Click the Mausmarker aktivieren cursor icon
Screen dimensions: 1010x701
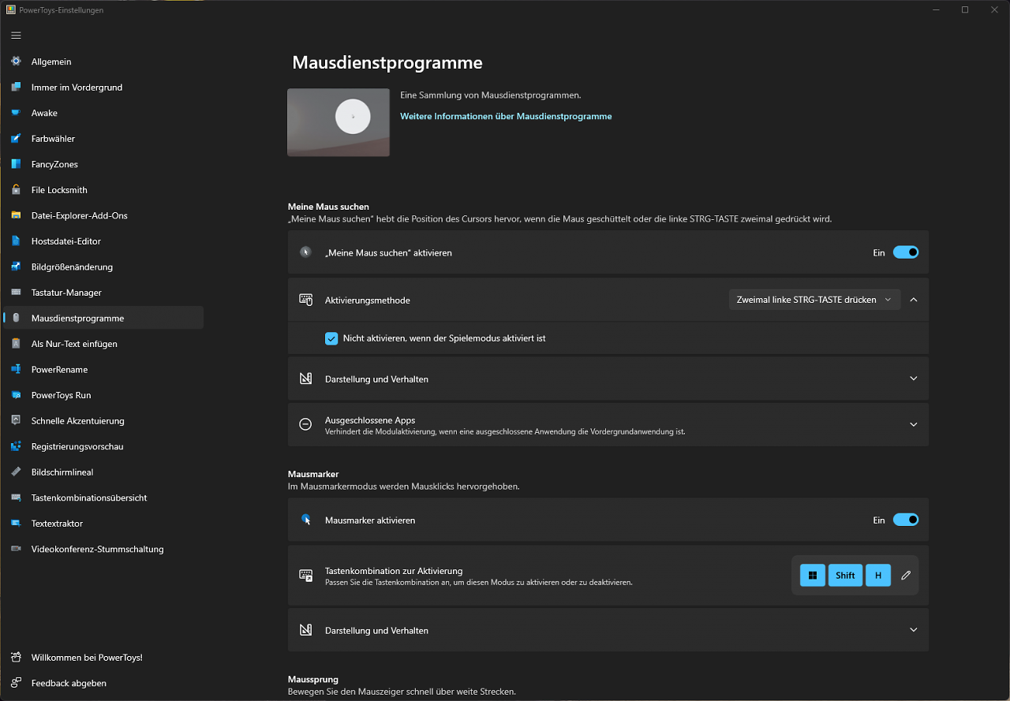click(x=305, y=520)
